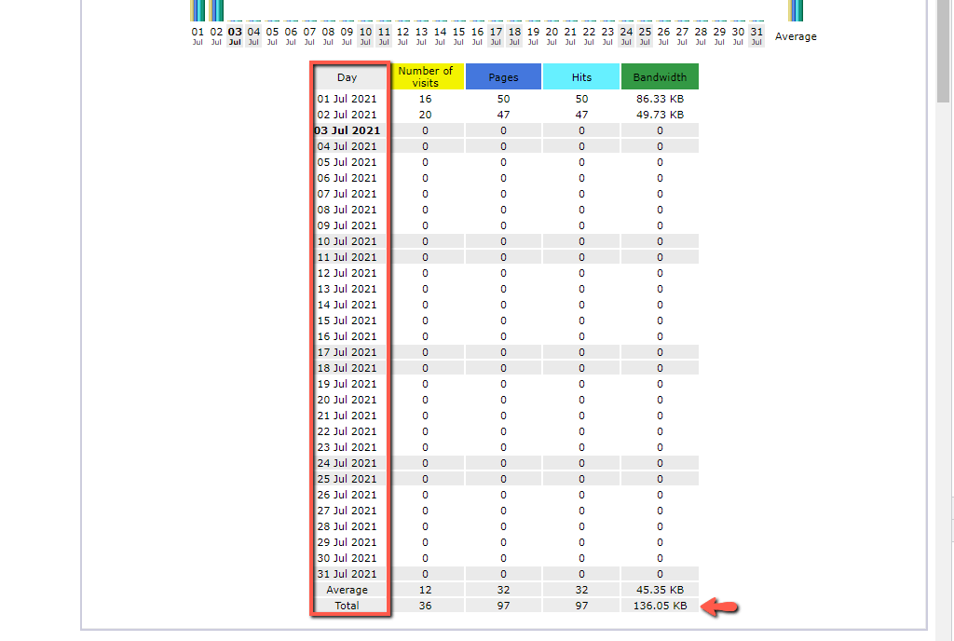Select the blue Pages column header
Screen dimensions: 954x641
[503, 77]
